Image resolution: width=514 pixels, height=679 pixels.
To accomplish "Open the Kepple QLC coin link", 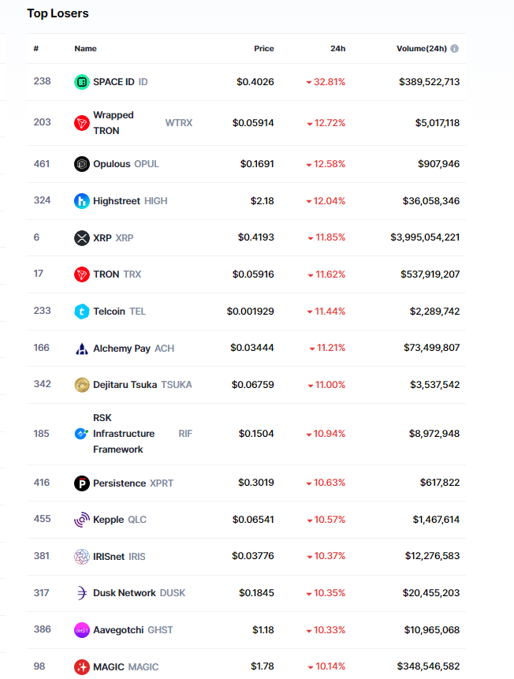I will pyautogui.click(x=108, y=520).
